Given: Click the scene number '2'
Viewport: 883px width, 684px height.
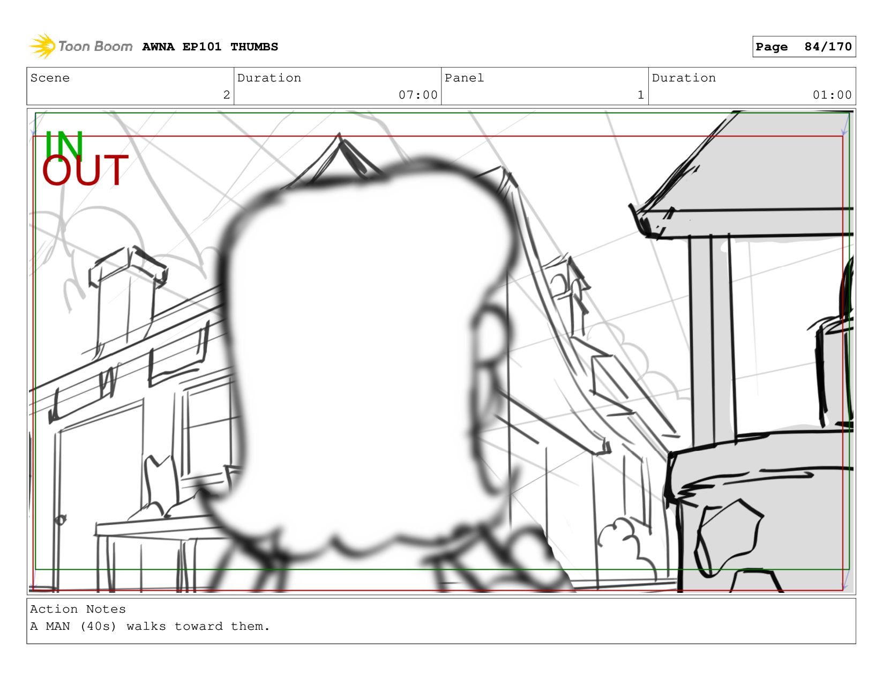Looking at the screenshot, I should 227,95.
